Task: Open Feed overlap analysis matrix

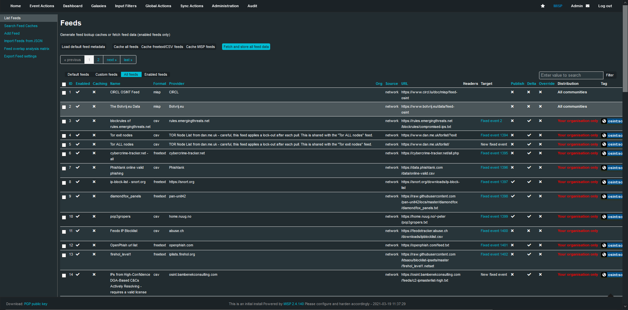Action: click(27, 49)
